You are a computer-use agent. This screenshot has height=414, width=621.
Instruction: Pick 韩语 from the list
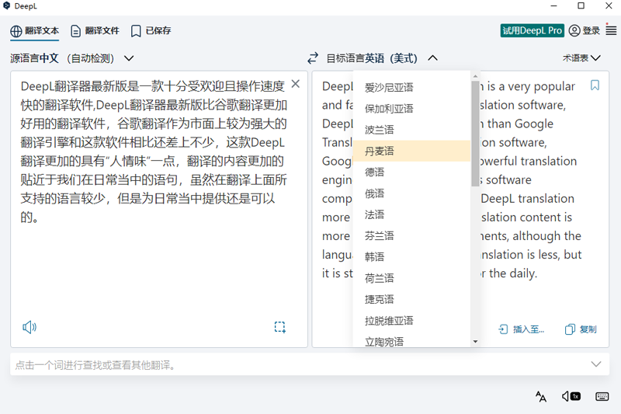tap(411, 257)
